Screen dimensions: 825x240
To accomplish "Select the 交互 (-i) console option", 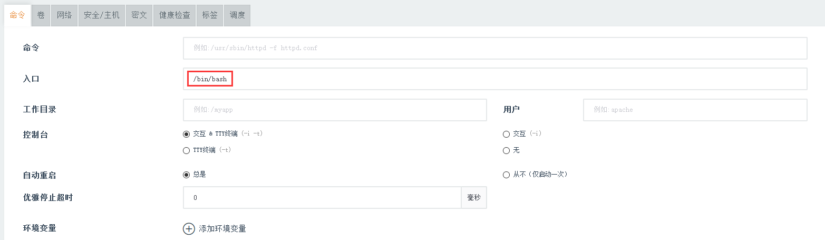I will [x=507, y=134].
